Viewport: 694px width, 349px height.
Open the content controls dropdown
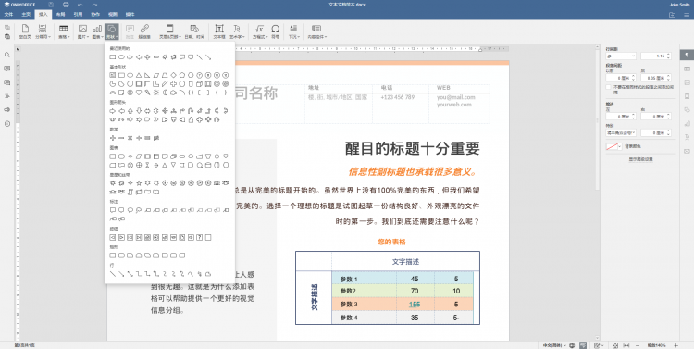316,31
